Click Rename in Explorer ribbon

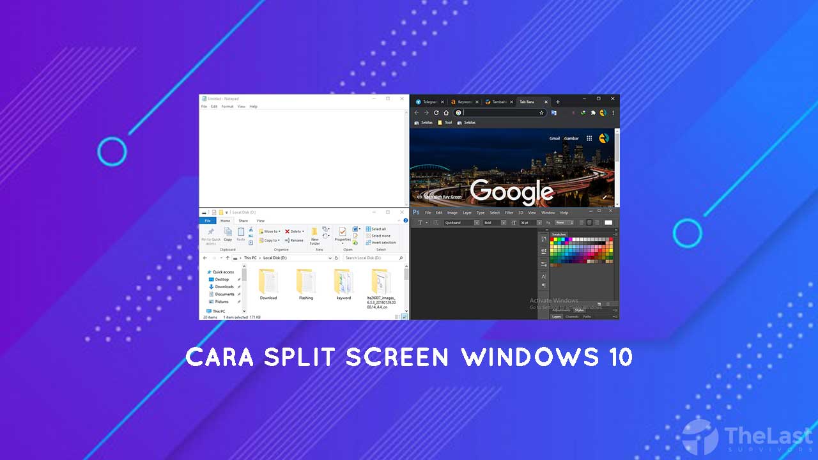(x=294, y=240)
